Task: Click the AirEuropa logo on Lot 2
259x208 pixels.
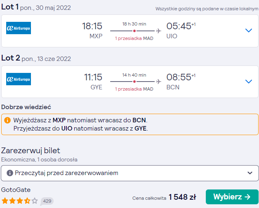Action: 19,79
